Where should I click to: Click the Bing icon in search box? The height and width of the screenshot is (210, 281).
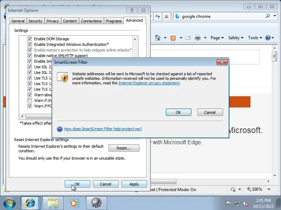[177, 16]
